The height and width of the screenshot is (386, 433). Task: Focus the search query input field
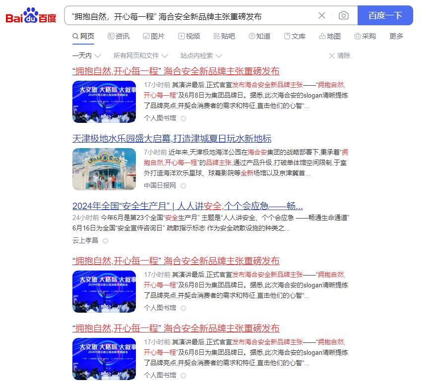coord(193,16)
